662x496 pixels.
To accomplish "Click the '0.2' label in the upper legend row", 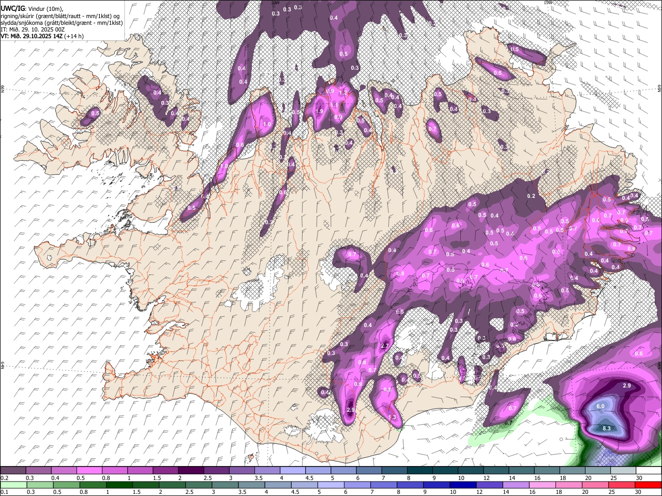I will click(5, 478).
